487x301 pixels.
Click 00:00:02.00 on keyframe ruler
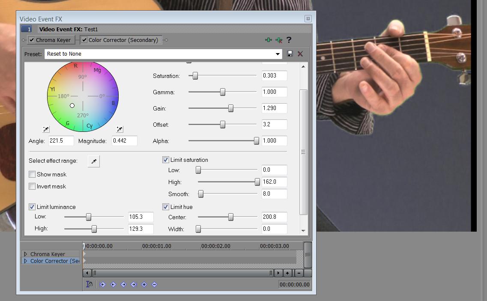216,246
